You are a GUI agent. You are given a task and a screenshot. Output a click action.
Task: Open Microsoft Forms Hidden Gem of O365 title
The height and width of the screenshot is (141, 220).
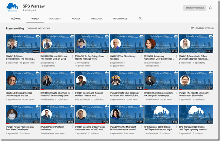tap(54, 57)
